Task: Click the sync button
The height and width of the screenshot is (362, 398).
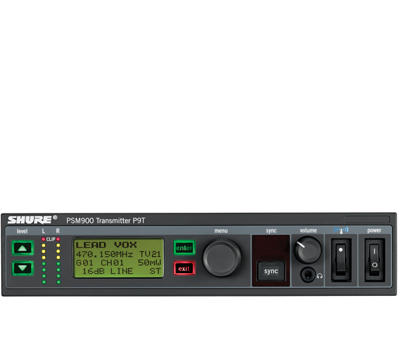Action: tap(271, 271)
